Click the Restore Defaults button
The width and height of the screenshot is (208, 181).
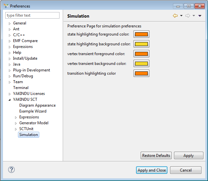[156, 156]
